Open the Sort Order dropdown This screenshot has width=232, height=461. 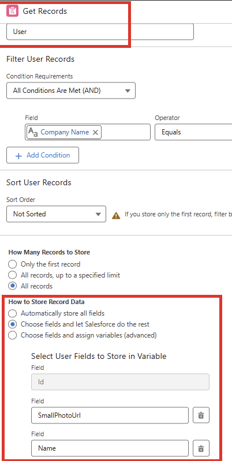click(56, 214)
